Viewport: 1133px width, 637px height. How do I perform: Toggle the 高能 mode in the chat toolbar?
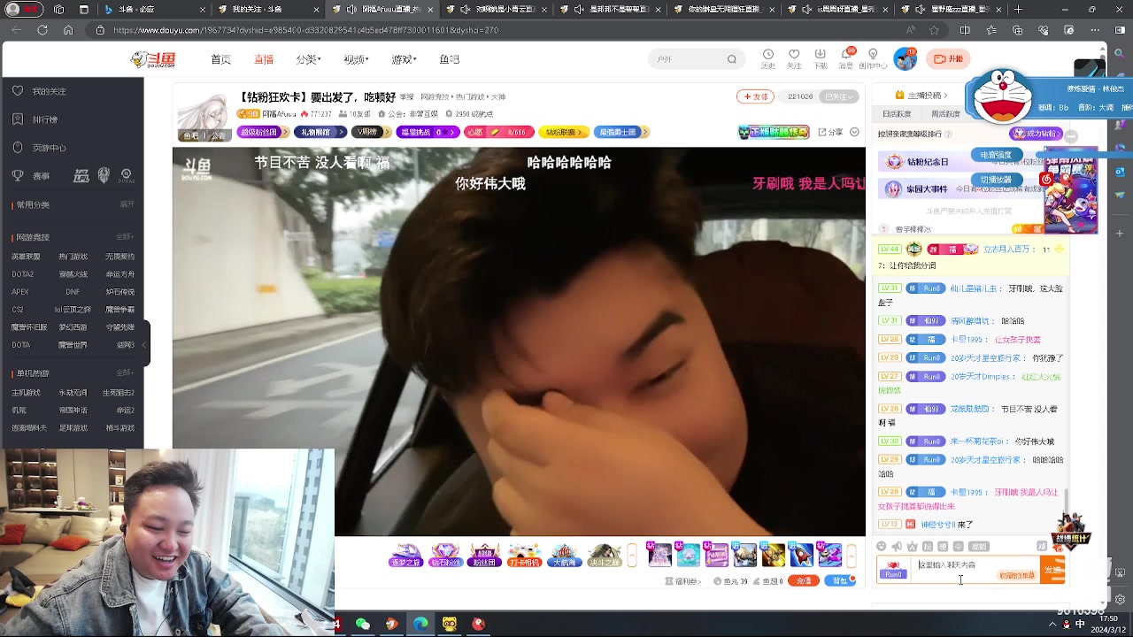(979, 546)
